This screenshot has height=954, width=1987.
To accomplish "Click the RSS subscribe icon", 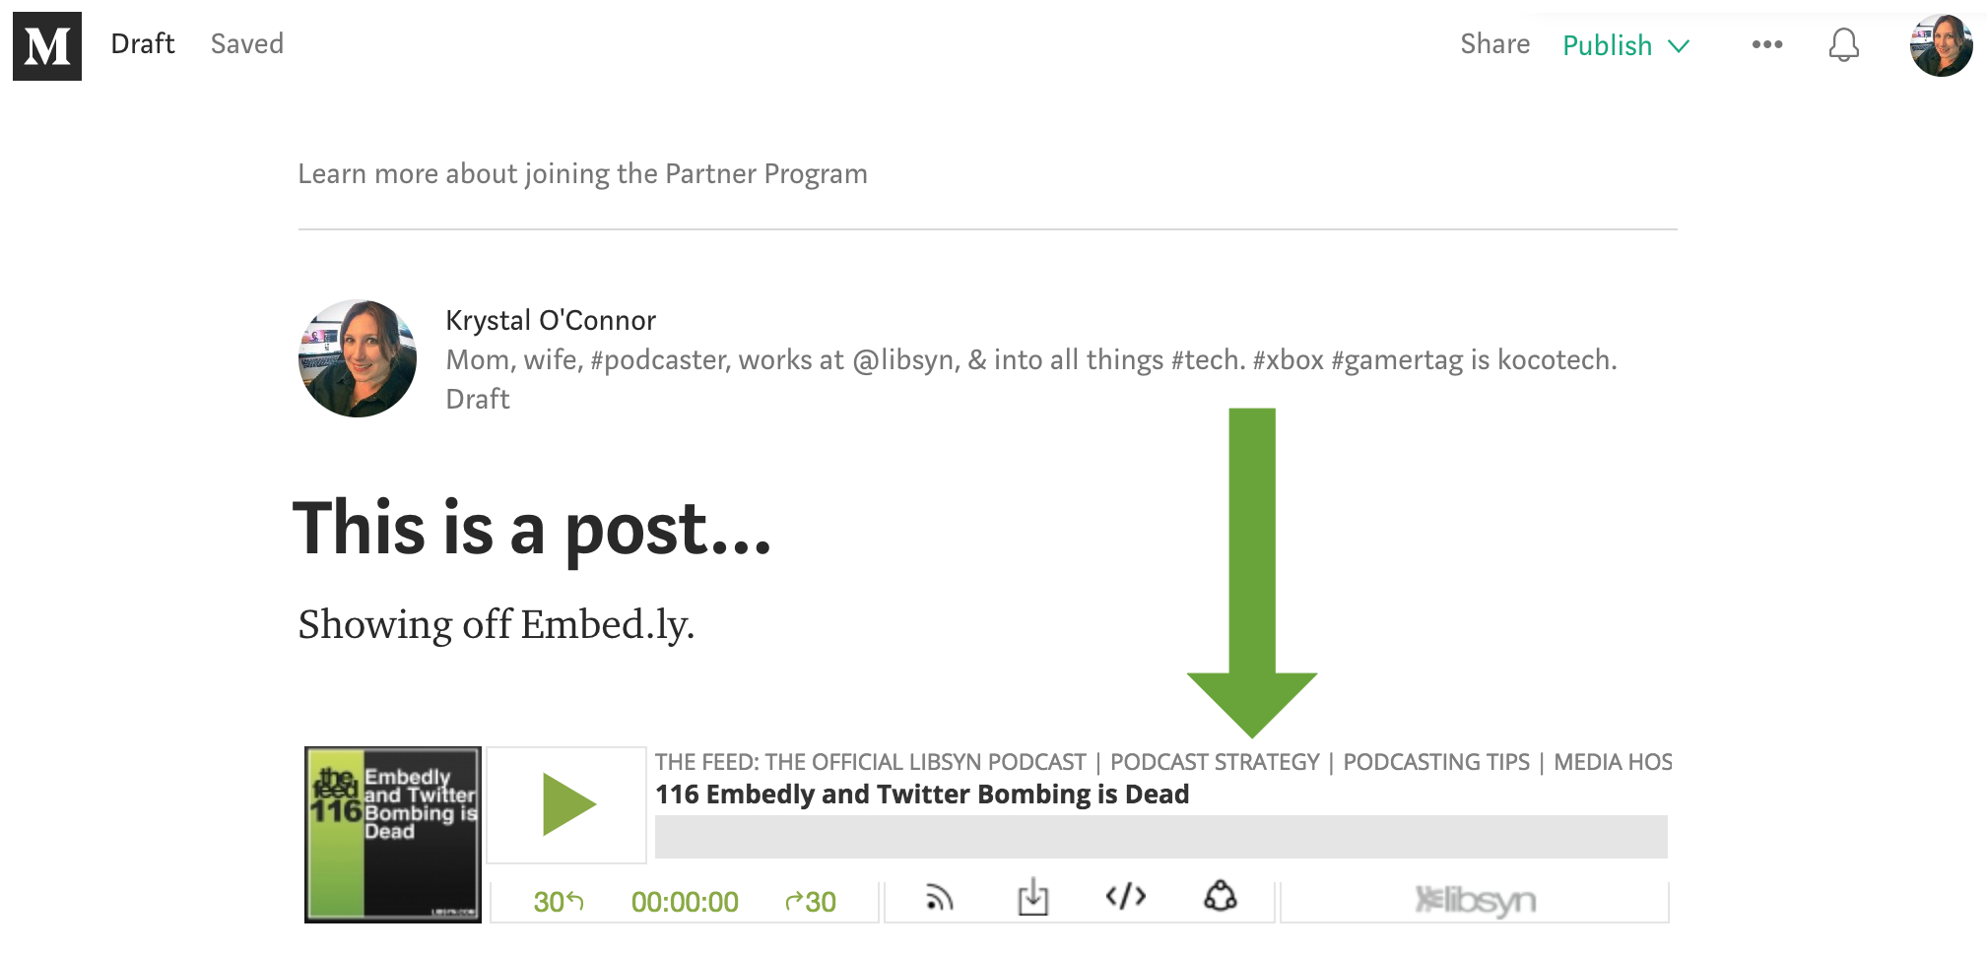I will pyautogui.click(x=939, y=898).
